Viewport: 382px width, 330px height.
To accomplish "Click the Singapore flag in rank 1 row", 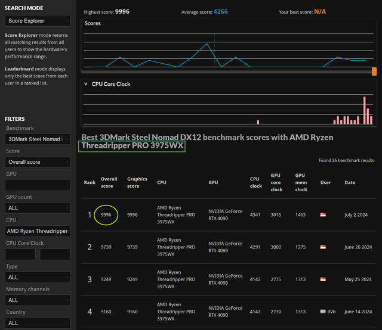I will (323, 214).
